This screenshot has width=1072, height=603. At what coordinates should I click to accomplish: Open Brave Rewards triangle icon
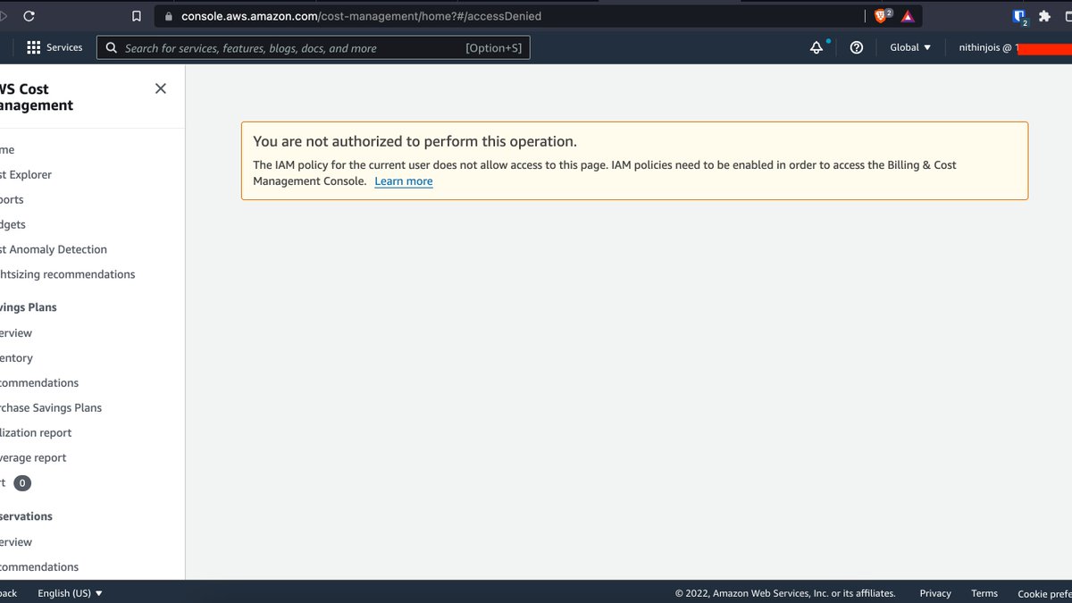click(x=907, y=15)
